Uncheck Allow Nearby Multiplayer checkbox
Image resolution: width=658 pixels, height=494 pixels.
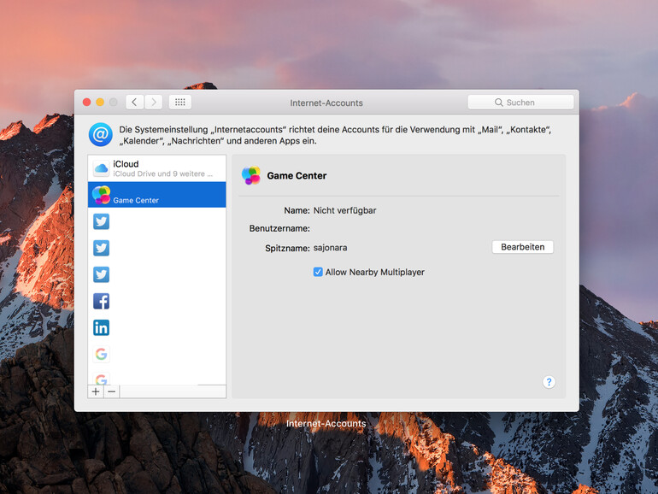pos(318,272)
